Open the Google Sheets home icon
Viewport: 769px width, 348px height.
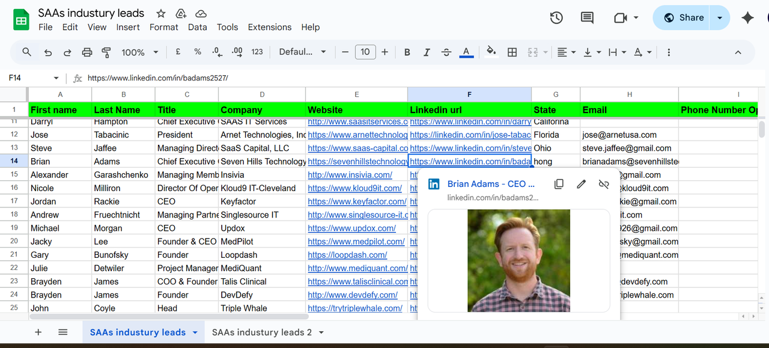pos(21,20)
